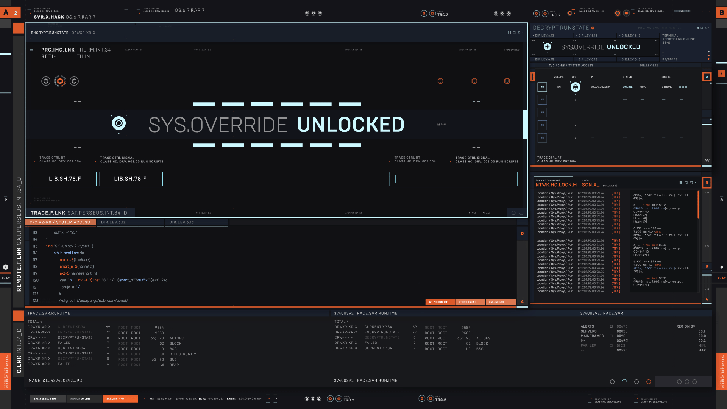The height and width of the screenshot is (409, 727).
Task: Expand options in DECRYPT.RUNSTATE header corner
Action: [709, 28]
